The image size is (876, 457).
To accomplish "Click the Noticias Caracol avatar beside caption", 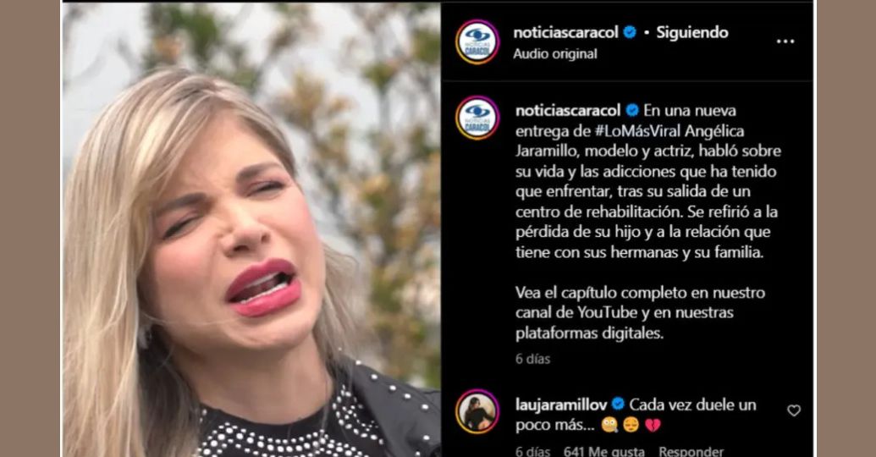I will 477,118.
